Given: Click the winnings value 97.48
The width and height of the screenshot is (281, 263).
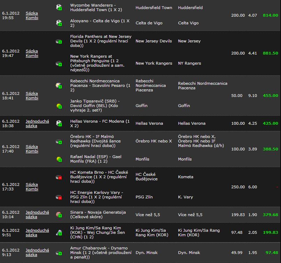Looking at the screenshot, I should click(272, 253).
